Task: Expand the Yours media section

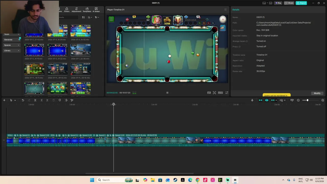Action: point(12,34)
